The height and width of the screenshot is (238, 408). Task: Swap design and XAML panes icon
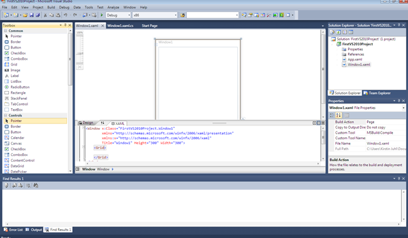pos(103,123)
